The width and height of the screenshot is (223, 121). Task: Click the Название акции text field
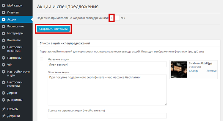[107, 64]
